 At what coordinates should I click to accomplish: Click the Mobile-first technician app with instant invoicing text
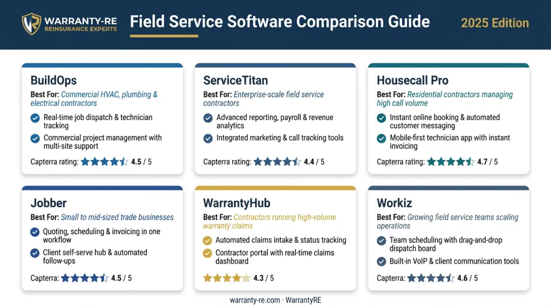pyautogui.click(x=450, y=142)
